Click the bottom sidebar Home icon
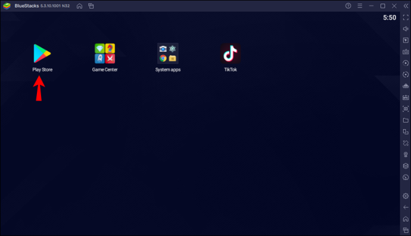Image resolution: width=411 pixels, height=236 pixels. pyautogui.click(x=406, y=219)
